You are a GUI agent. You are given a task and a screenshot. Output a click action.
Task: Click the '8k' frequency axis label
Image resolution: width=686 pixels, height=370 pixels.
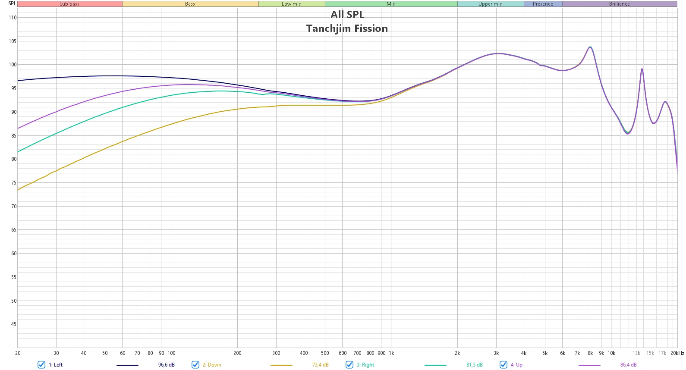[590, 353]
